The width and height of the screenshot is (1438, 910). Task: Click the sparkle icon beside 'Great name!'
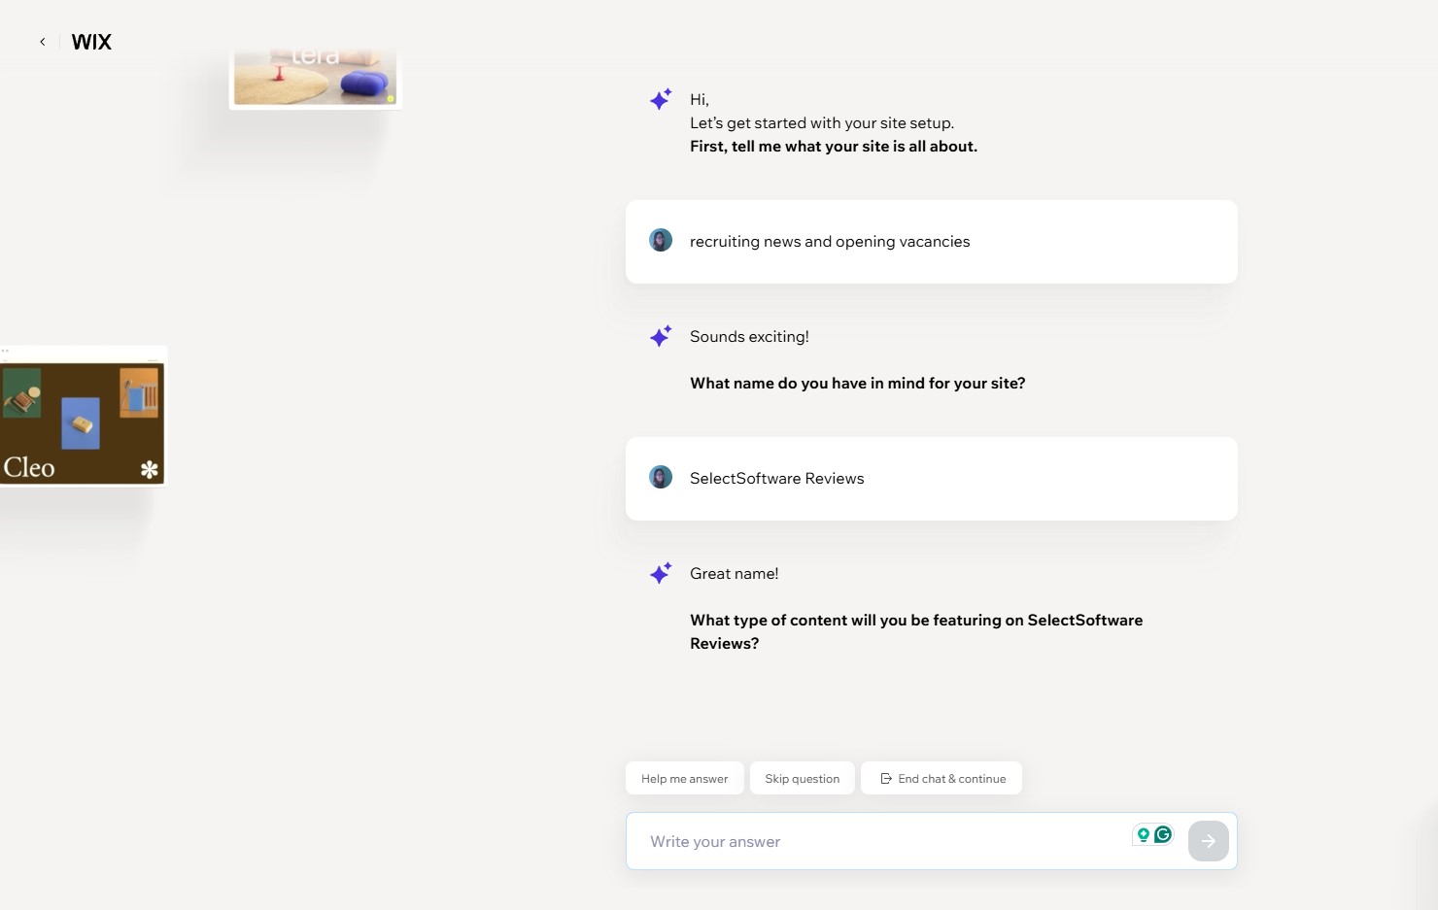[661, 573]
